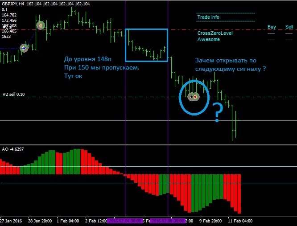Click the last red AO histogram bar

(x=239, y=194)
